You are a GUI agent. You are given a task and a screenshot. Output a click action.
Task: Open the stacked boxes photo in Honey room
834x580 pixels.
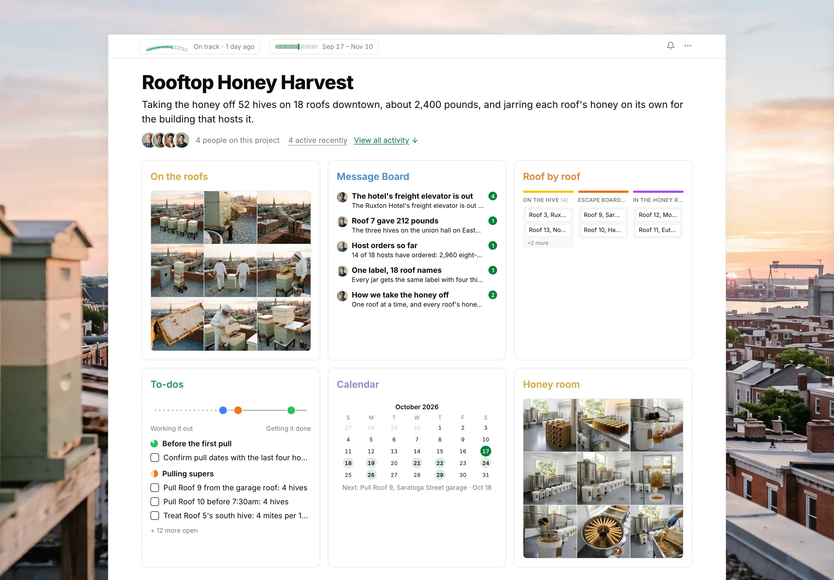[549, 425]
